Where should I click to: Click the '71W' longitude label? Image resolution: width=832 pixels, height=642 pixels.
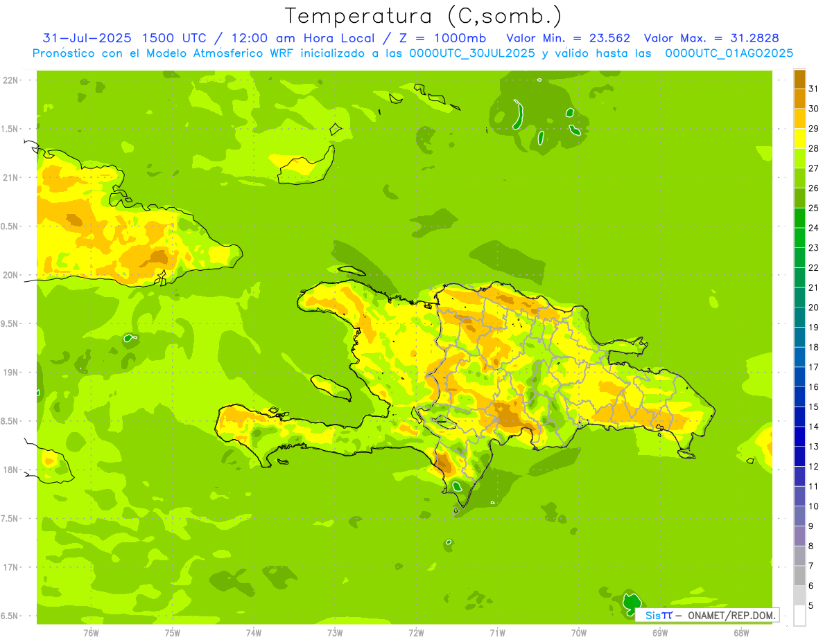point(497,632)
